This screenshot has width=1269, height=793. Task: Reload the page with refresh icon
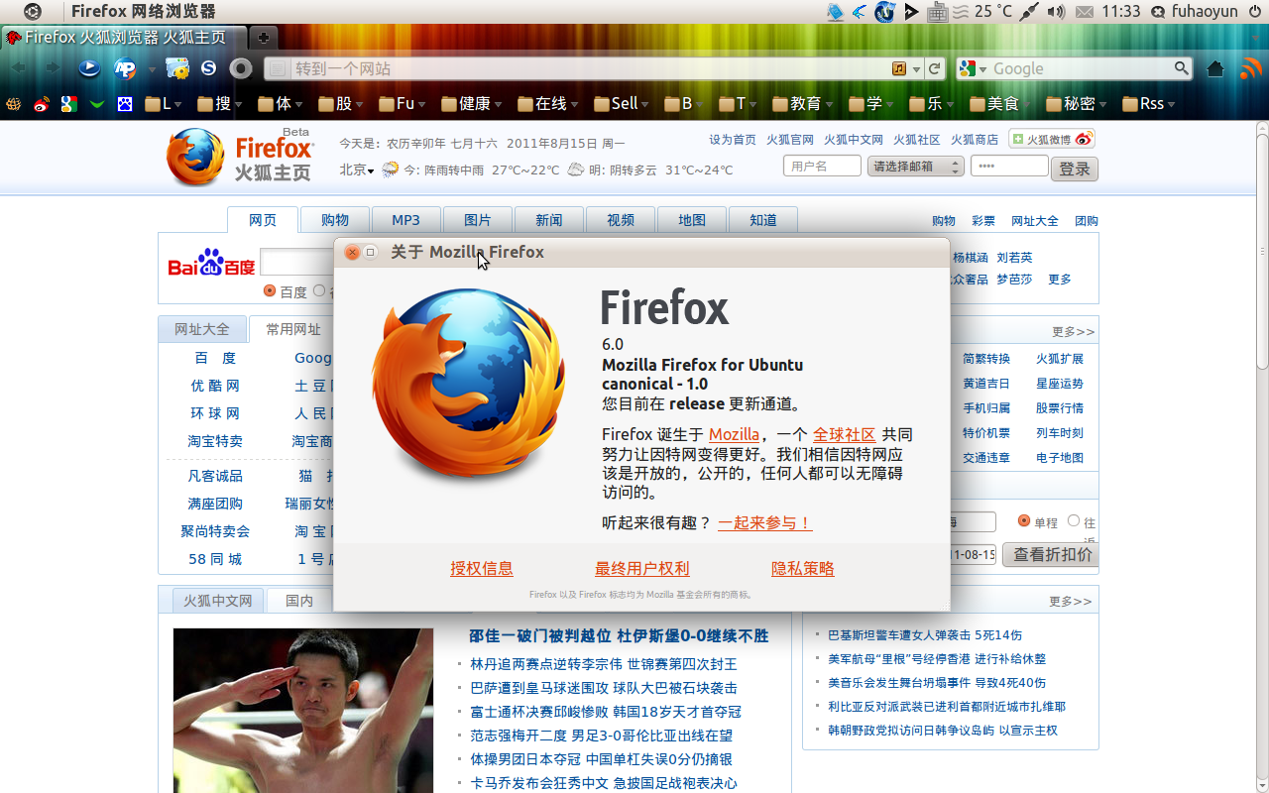[934, 68]
